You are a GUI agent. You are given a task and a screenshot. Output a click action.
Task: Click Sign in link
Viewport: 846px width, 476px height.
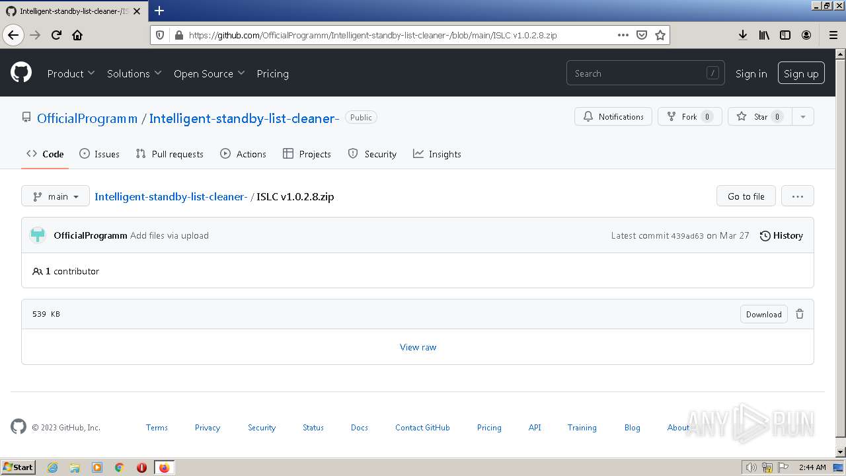click(x=751, y=73)
